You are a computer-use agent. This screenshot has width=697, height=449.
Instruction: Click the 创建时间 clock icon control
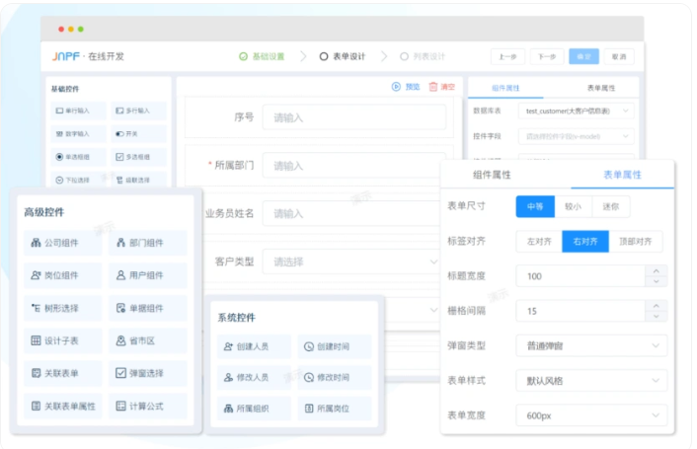(308, 347)
